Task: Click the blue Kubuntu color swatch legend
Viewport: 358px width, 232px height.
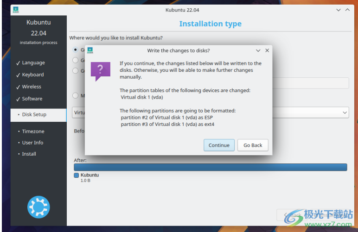Action: click(x=76, y=175)
